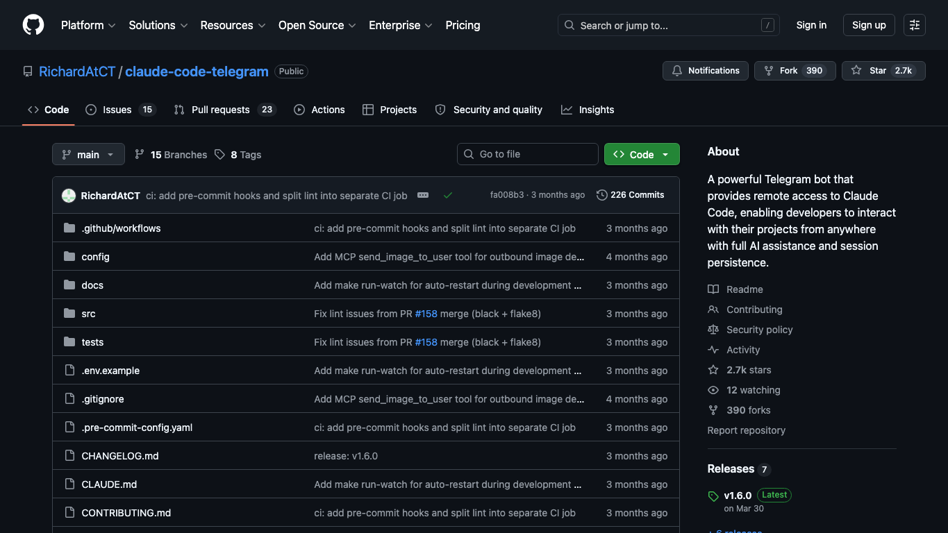Expand the Platform menu
This screenshot has width=948, height=533.
pyautogui.click(x=88, y=25)
